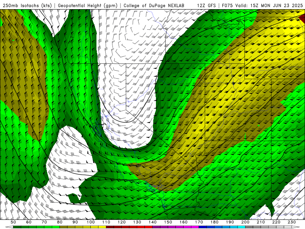
Task: Click the legend value 80
Action: [60, 222]
